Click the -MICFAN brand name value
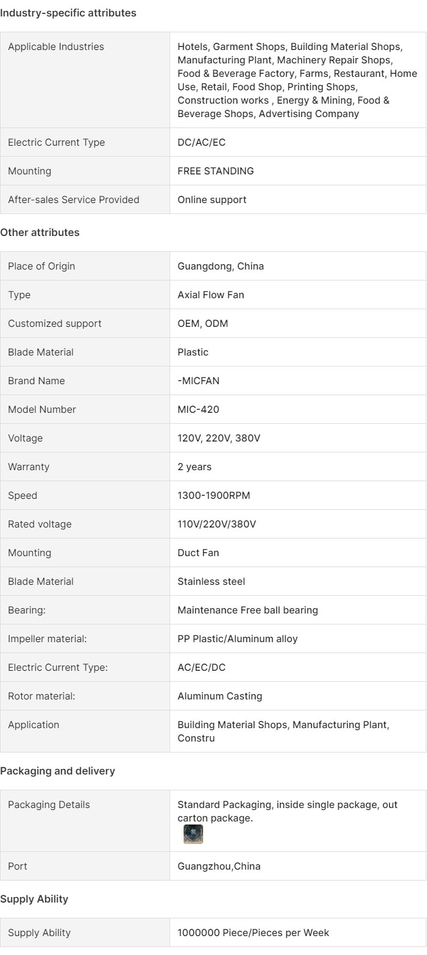 pyautogui.click(x=198, y=381)
